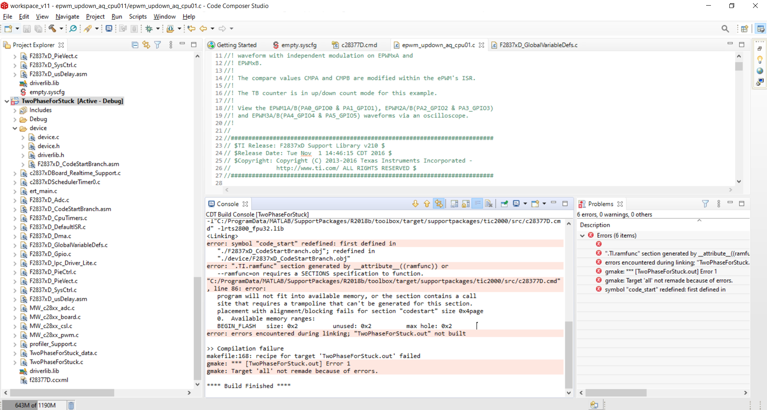
Task: Open the Problems view menu icon
Action: (719, 204)
